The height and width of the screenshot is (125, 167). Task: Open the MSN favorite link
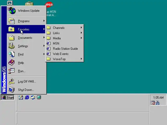click(64, 43)
